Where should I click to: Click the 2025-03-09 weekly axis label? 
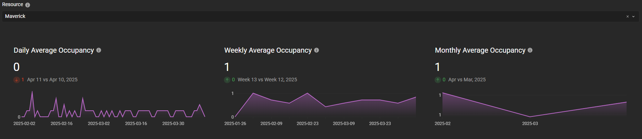pyautogui.click(x=344, y=123)
